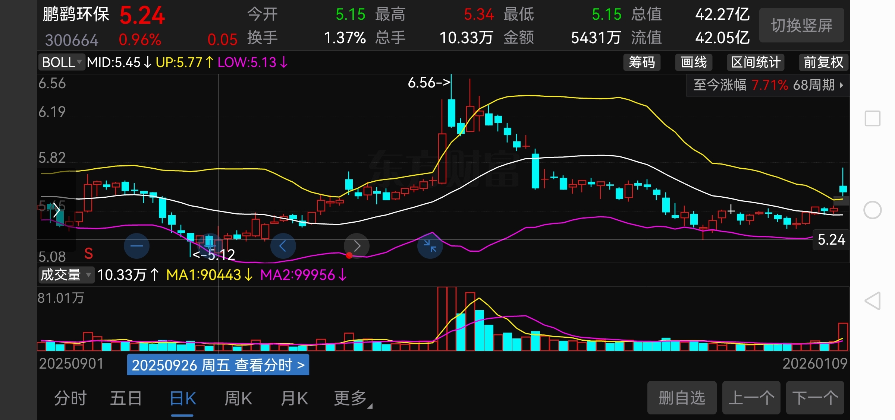Tap the zoom-out minus circle icon

pos(136,246)
